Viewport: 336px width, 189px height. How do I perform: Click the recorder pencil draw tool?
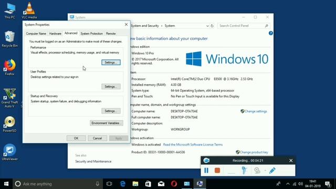coord(272,170)
